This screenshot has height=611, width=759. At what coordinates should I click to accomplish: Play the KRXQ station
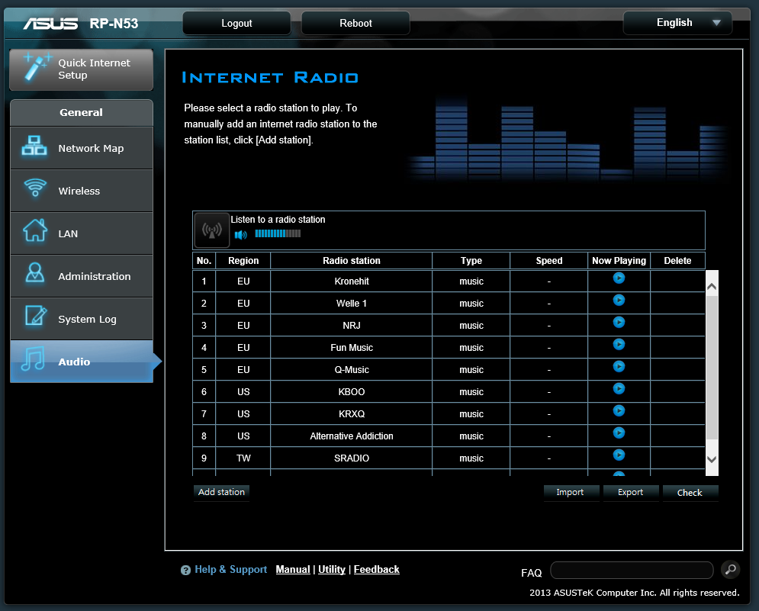pos(619,410)
